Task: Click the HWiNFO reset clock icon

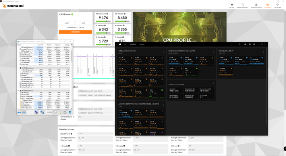Action: coord(55,112)
